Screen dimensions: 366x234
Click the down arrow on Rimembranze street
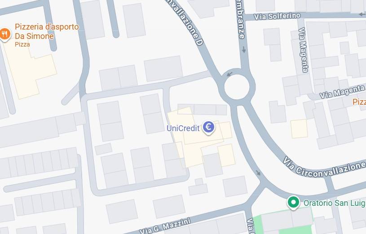[244, 50]
